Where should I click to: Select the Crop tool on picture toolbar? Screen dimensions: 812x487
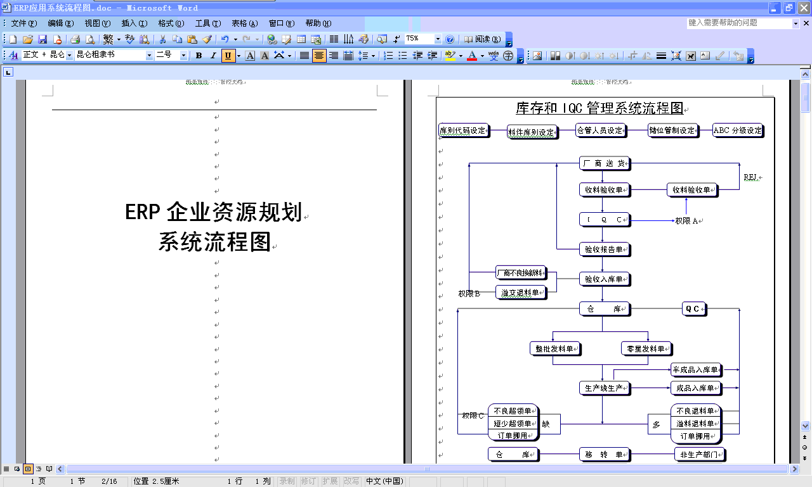[x=632, y=56]
